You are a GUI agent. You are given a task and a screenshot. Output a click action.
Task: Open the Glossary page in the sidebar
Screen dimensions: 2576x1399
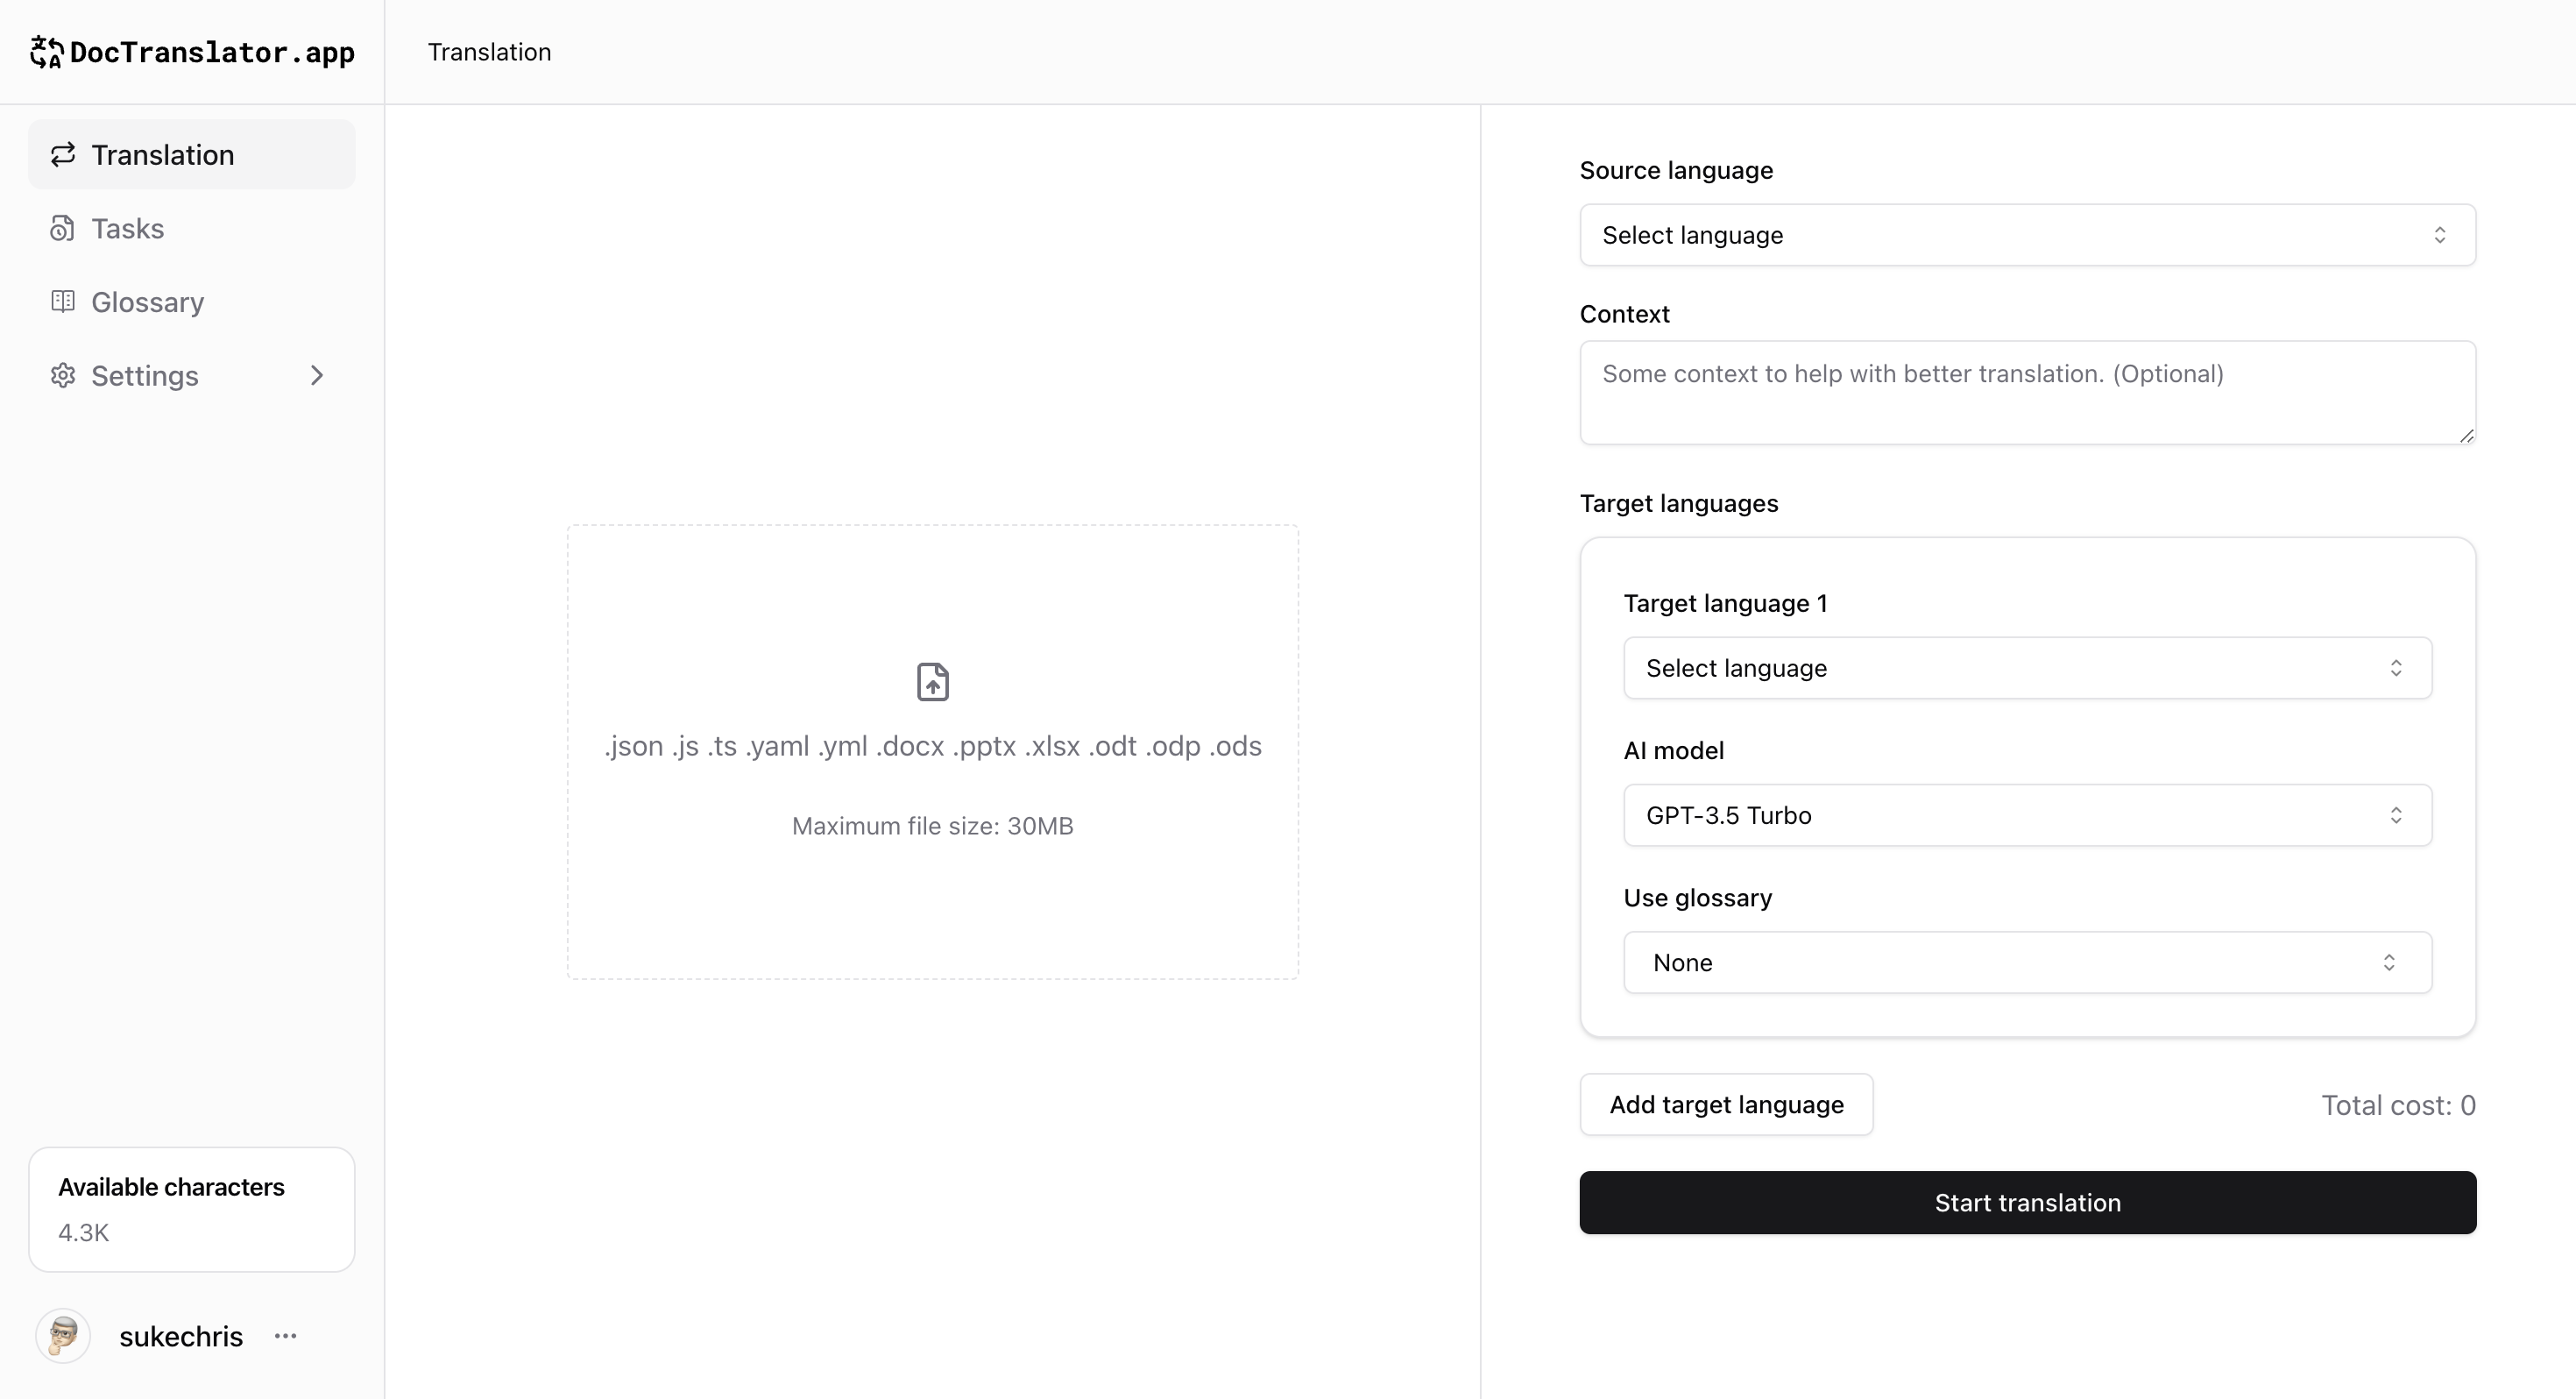[147, 302]
